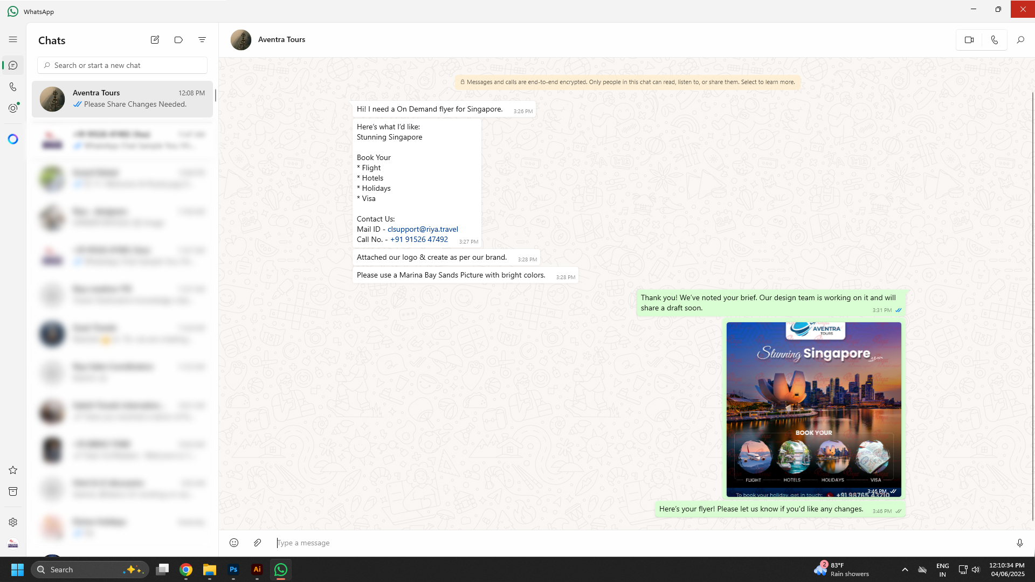
Task: Open Task View on the taskbar
Action: 162,570
